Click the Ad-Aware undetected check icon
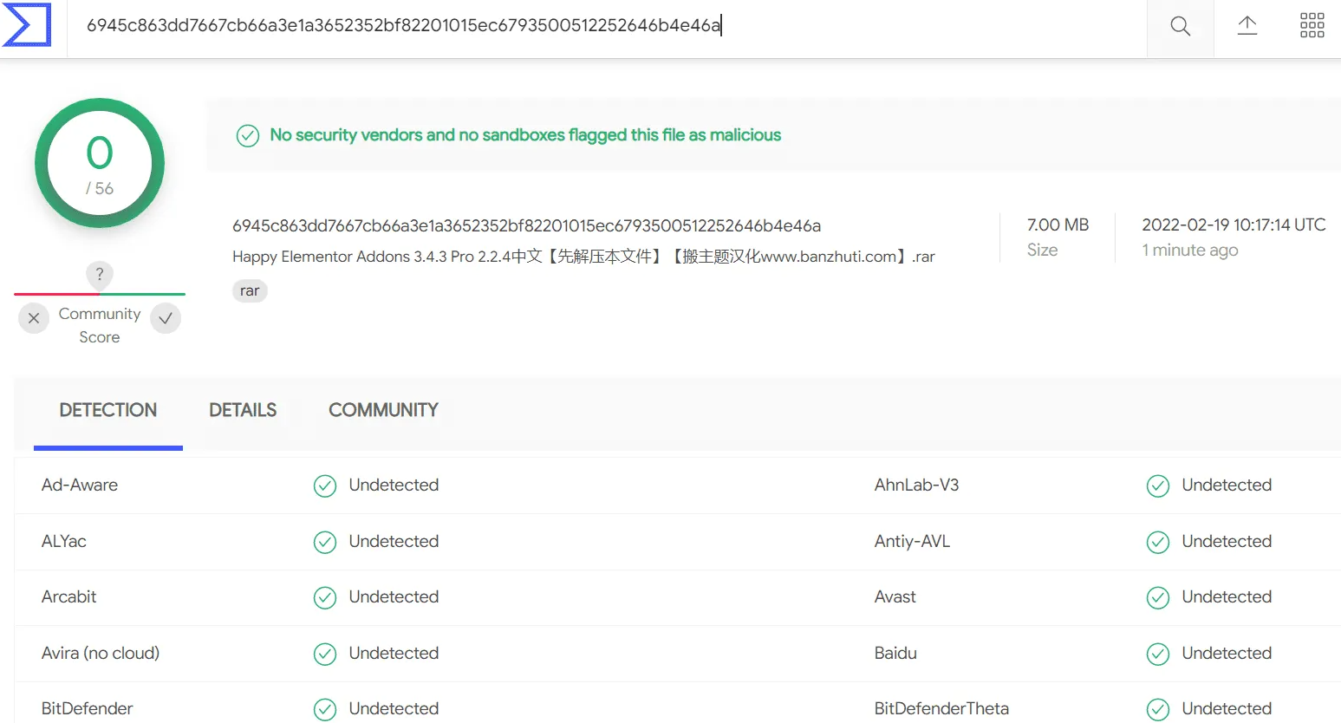Image resolution: width=1341 pixels, height=723 pixels. pyautogui.click(x=325, y=485)
